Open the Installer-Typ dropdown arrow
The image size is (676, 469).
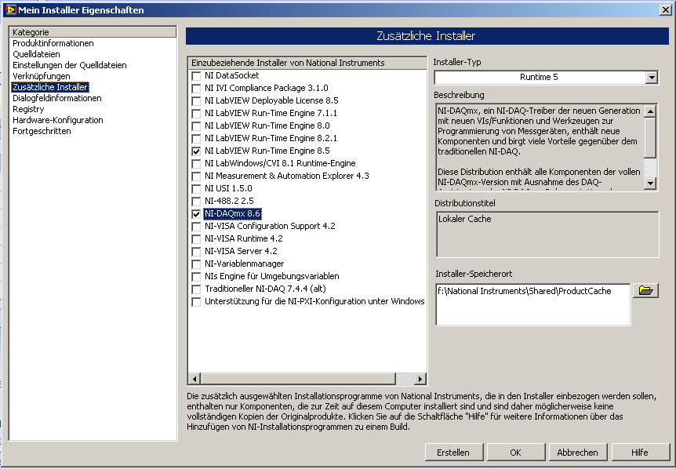click(x=652, y=77)
